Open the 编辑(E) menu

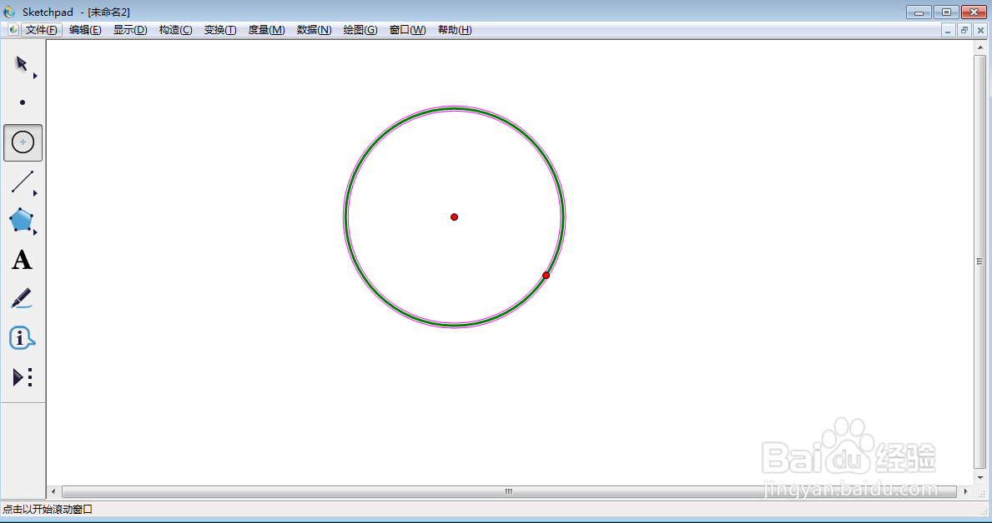pyautogui.click(x=85, y=30)
